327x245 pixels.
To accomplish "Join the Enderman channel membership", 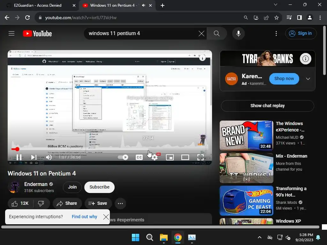I will coord(72,187).
